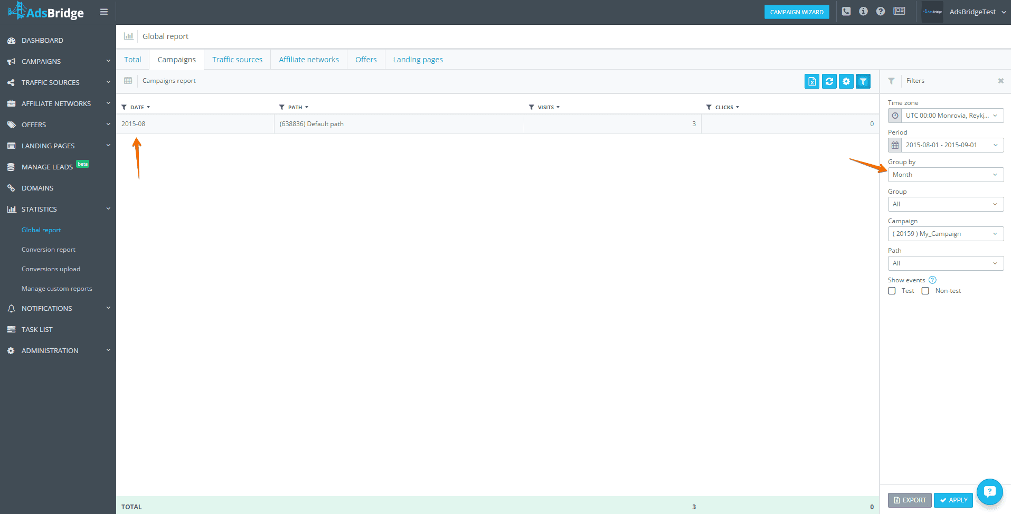The width and height of the screenshot is (1011, 514).
Task: Click the Apply filters button
Action: tap(953, 500)
